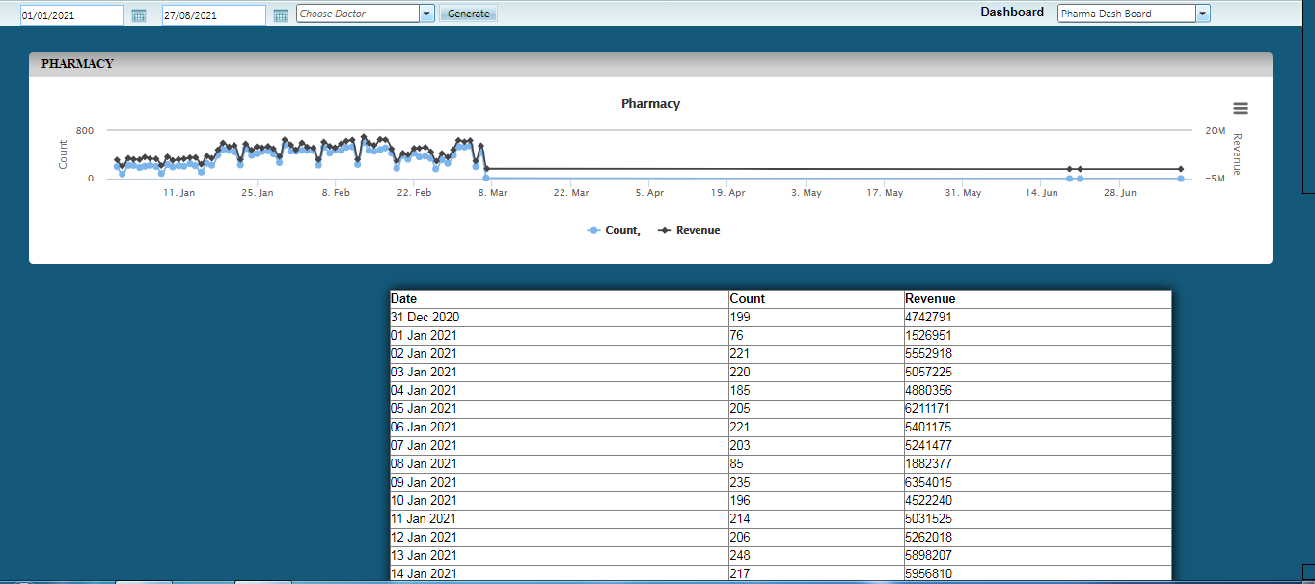This screenshot has height=584, width=1315.
Task: Open the start date calendar picker icon
Action: pos(139,15)
